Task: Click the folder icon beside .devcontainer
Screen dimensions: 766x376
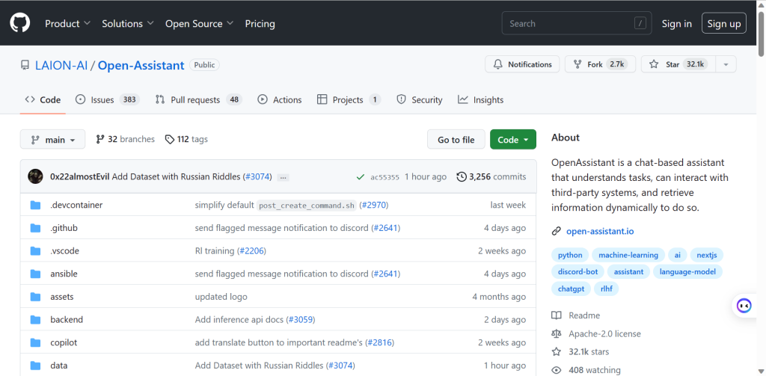Action: pos(35,205)
